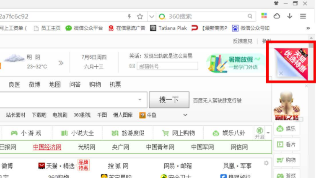316x178 pixels.
Task: Click the 反馈意见 link
Action: (x=243, y=41)
